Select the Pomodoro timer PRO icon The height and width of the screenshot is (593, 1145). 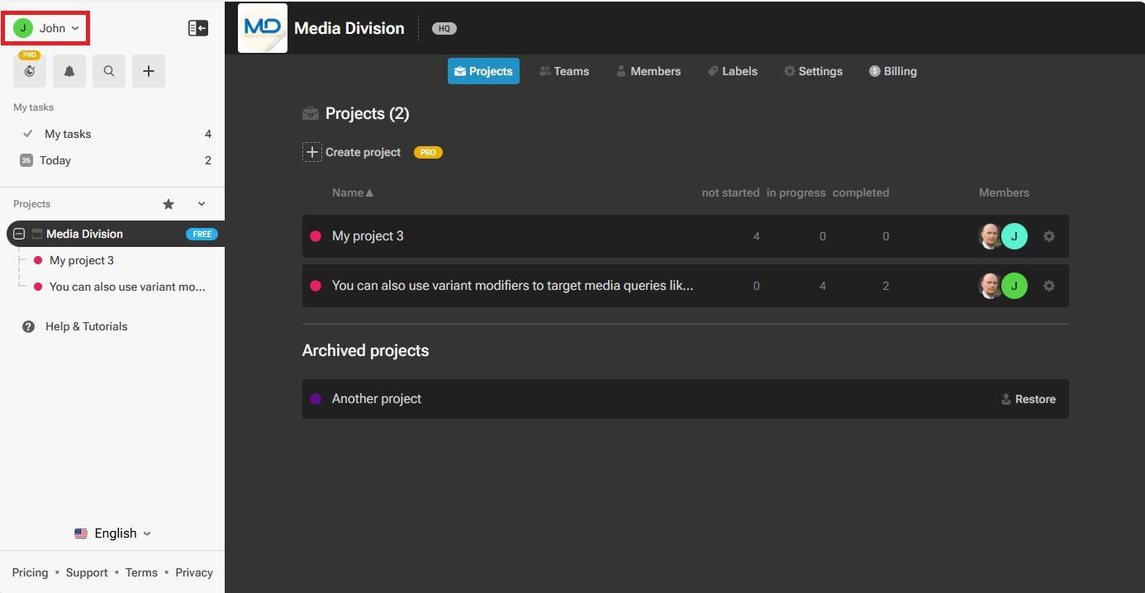[29, 71]
